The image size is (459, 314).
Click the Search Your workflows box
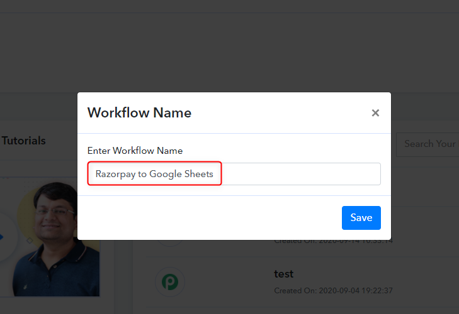[428, 144]
